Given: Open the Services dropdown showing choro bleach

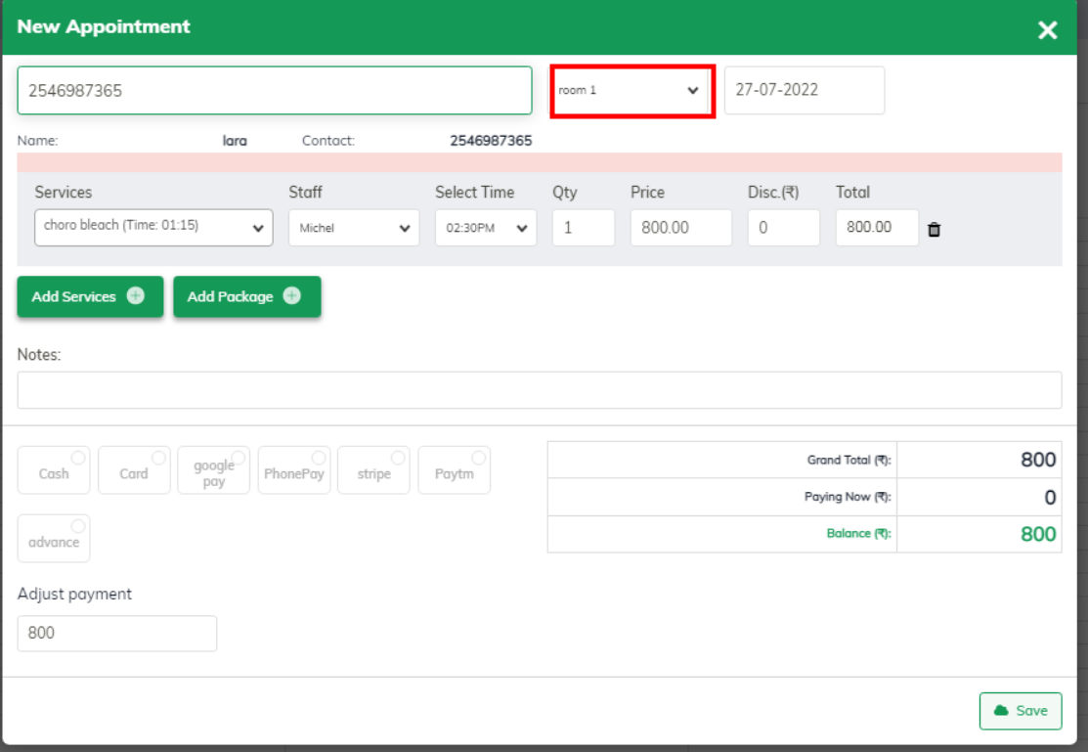Looking at the screenshot, I should pos(153,227).
